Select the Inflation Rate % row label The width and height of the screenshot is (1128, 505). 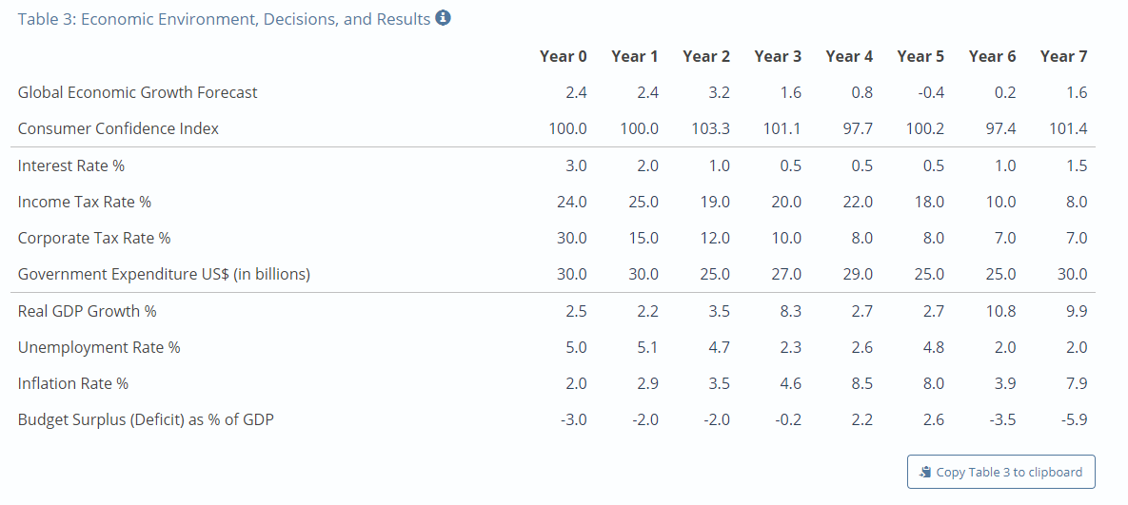pyautogui.click(x=73, y=384)
